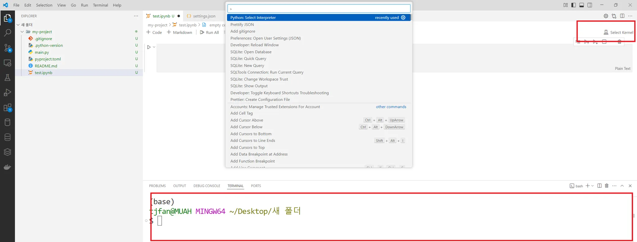The height and width of the screenshot is (242, 637).
Task: Switch to the DEBUG CONSOLE panel tab
Action: pyautogui.click(x=207, y=186)
